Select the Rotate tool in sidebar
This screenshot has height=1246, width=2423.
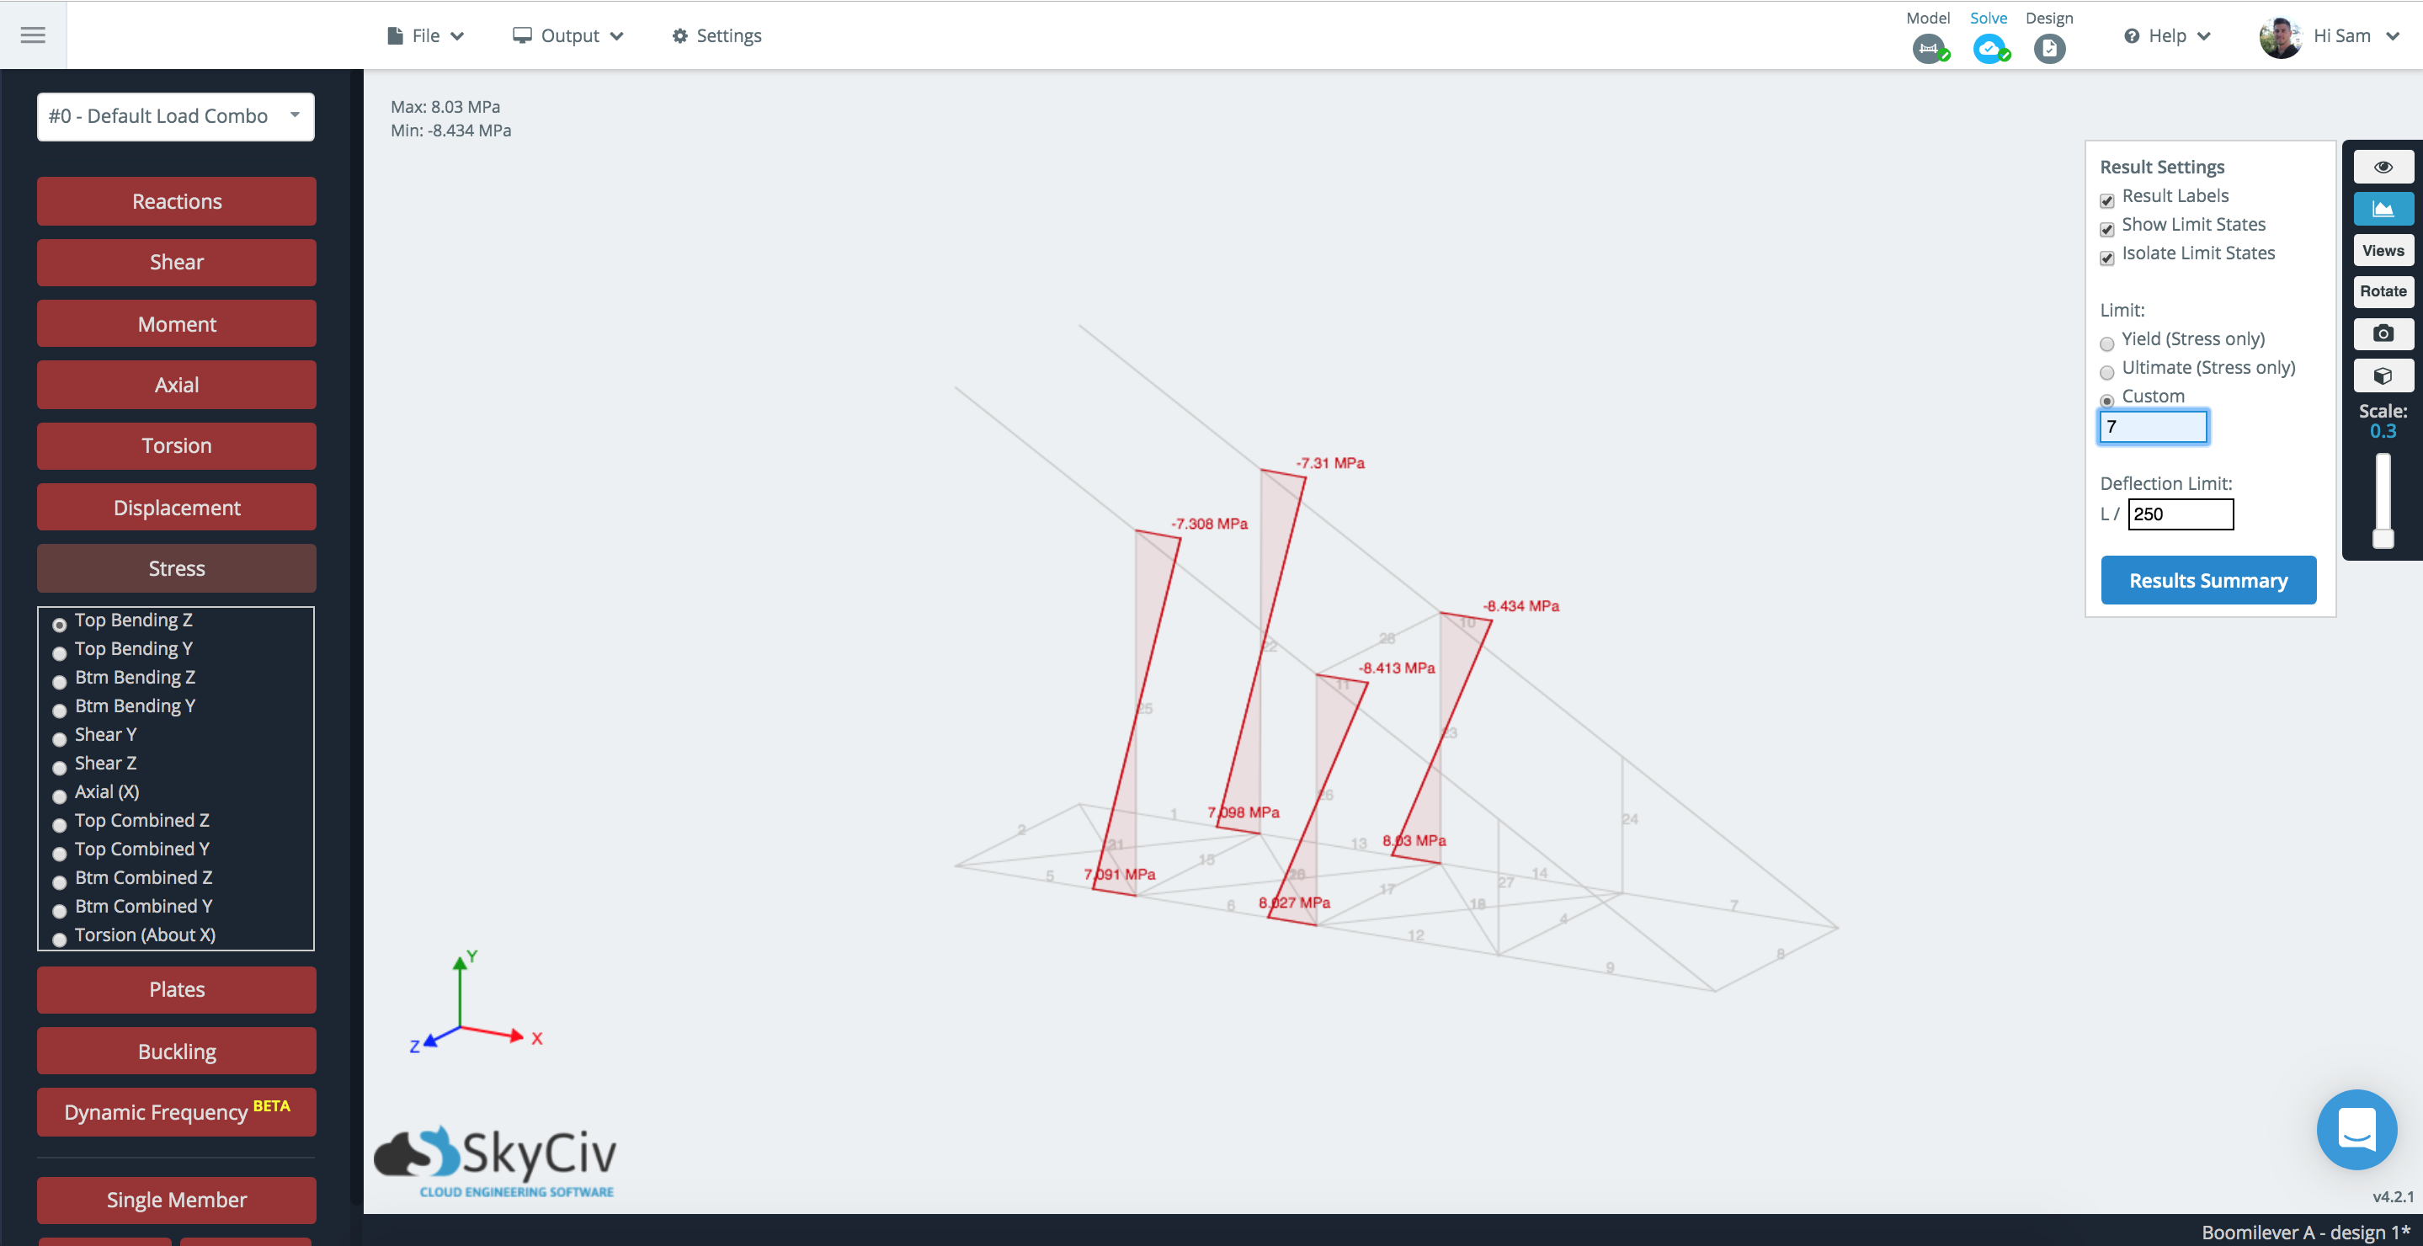(2380, 290)
